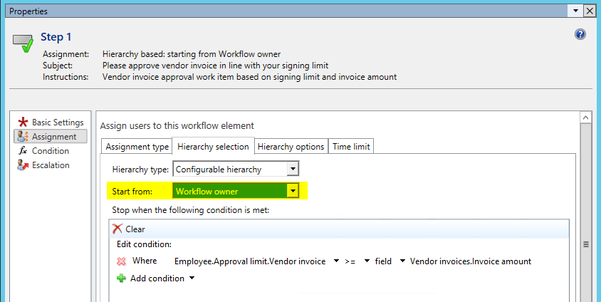This screenshot has width=601, height=302.
Task: Switch to the Hierarchy options tab
Action: 291,147
